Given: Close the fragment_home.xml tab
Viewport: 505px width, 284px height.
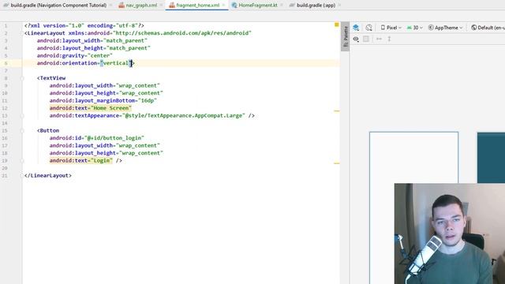Looking at the screenshot, I should point(223,6).
